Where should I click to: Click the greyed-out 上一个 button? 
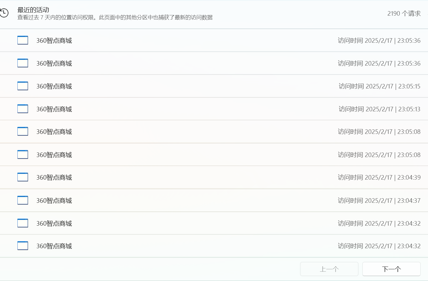[329, 269]
